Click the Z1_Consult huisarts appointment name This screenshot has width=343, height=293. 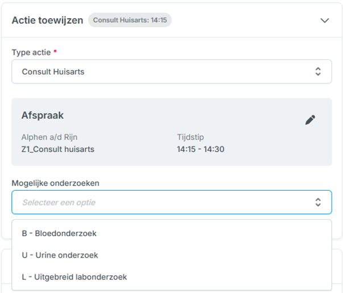[x=58, y=149]
